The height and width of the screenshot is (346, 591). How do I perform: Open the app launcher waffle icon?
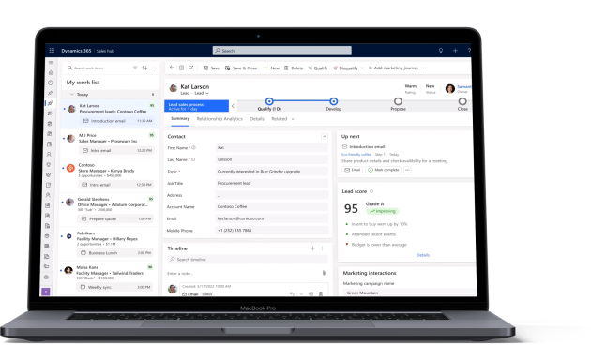pyautogui.click(x=52, y=50)
